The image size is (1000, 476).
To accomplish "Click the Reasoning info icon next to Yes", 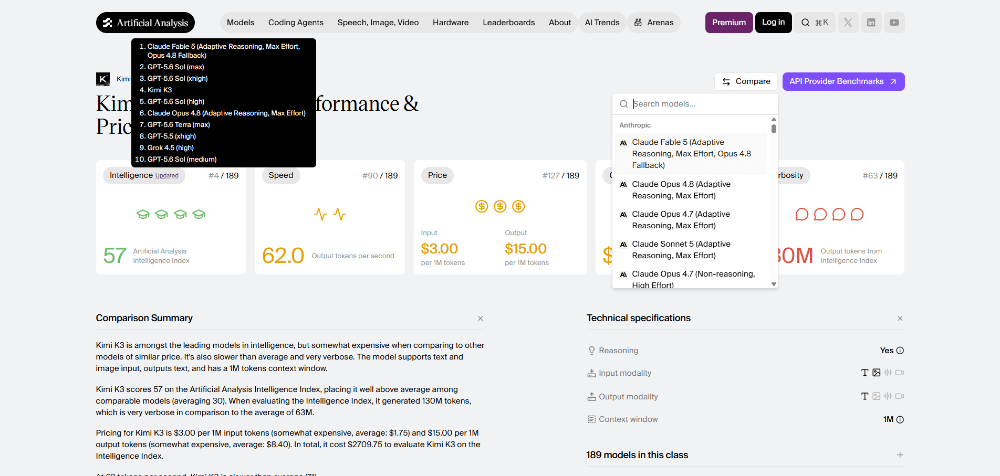I will [x=900, y=351].
